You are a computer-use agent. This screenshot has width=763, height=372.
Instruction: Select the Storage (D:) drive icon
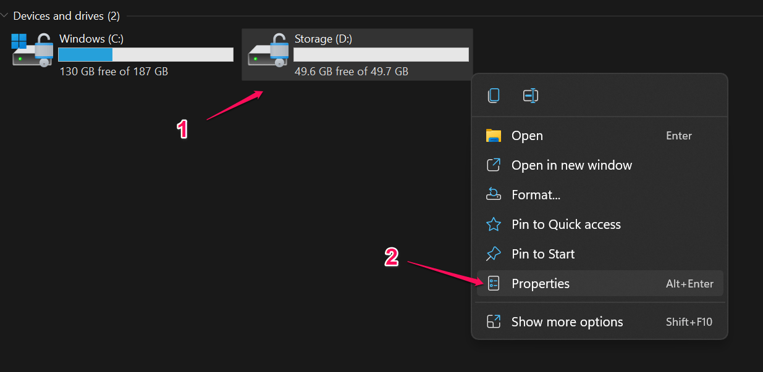(x=268, y=51)
